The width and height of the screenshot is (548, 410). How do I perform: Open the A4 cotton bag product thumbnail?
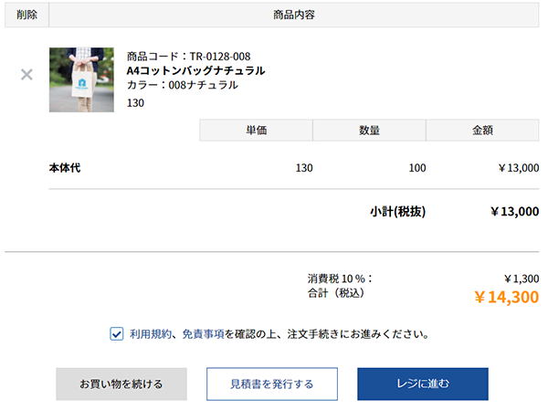(81, 79)
